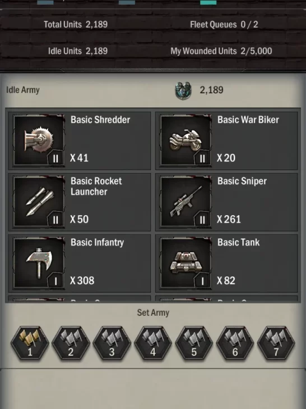Select the Basic Rocket Launcher missiles icon
The width and height of the screenshot is (306, 409).
pos(39,201)
